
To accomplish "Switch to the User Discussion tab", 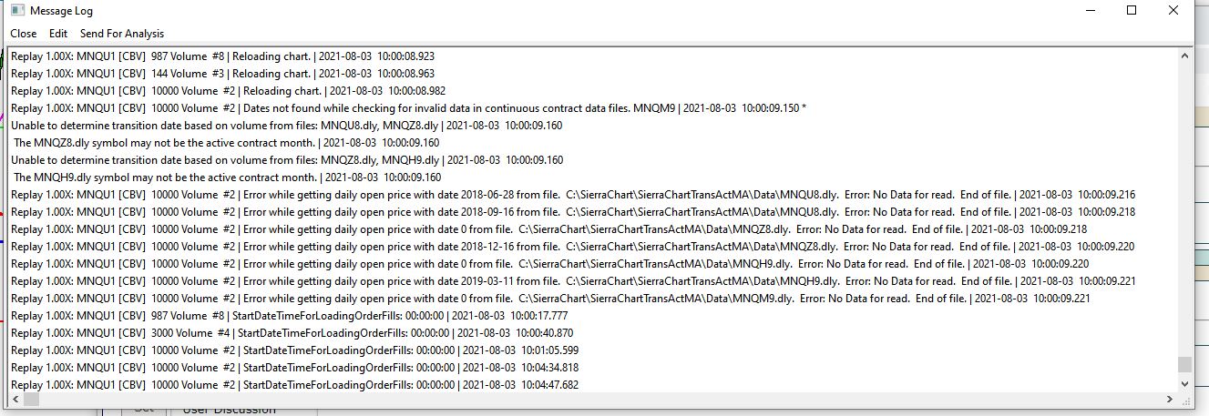I will tap(229, 411).
